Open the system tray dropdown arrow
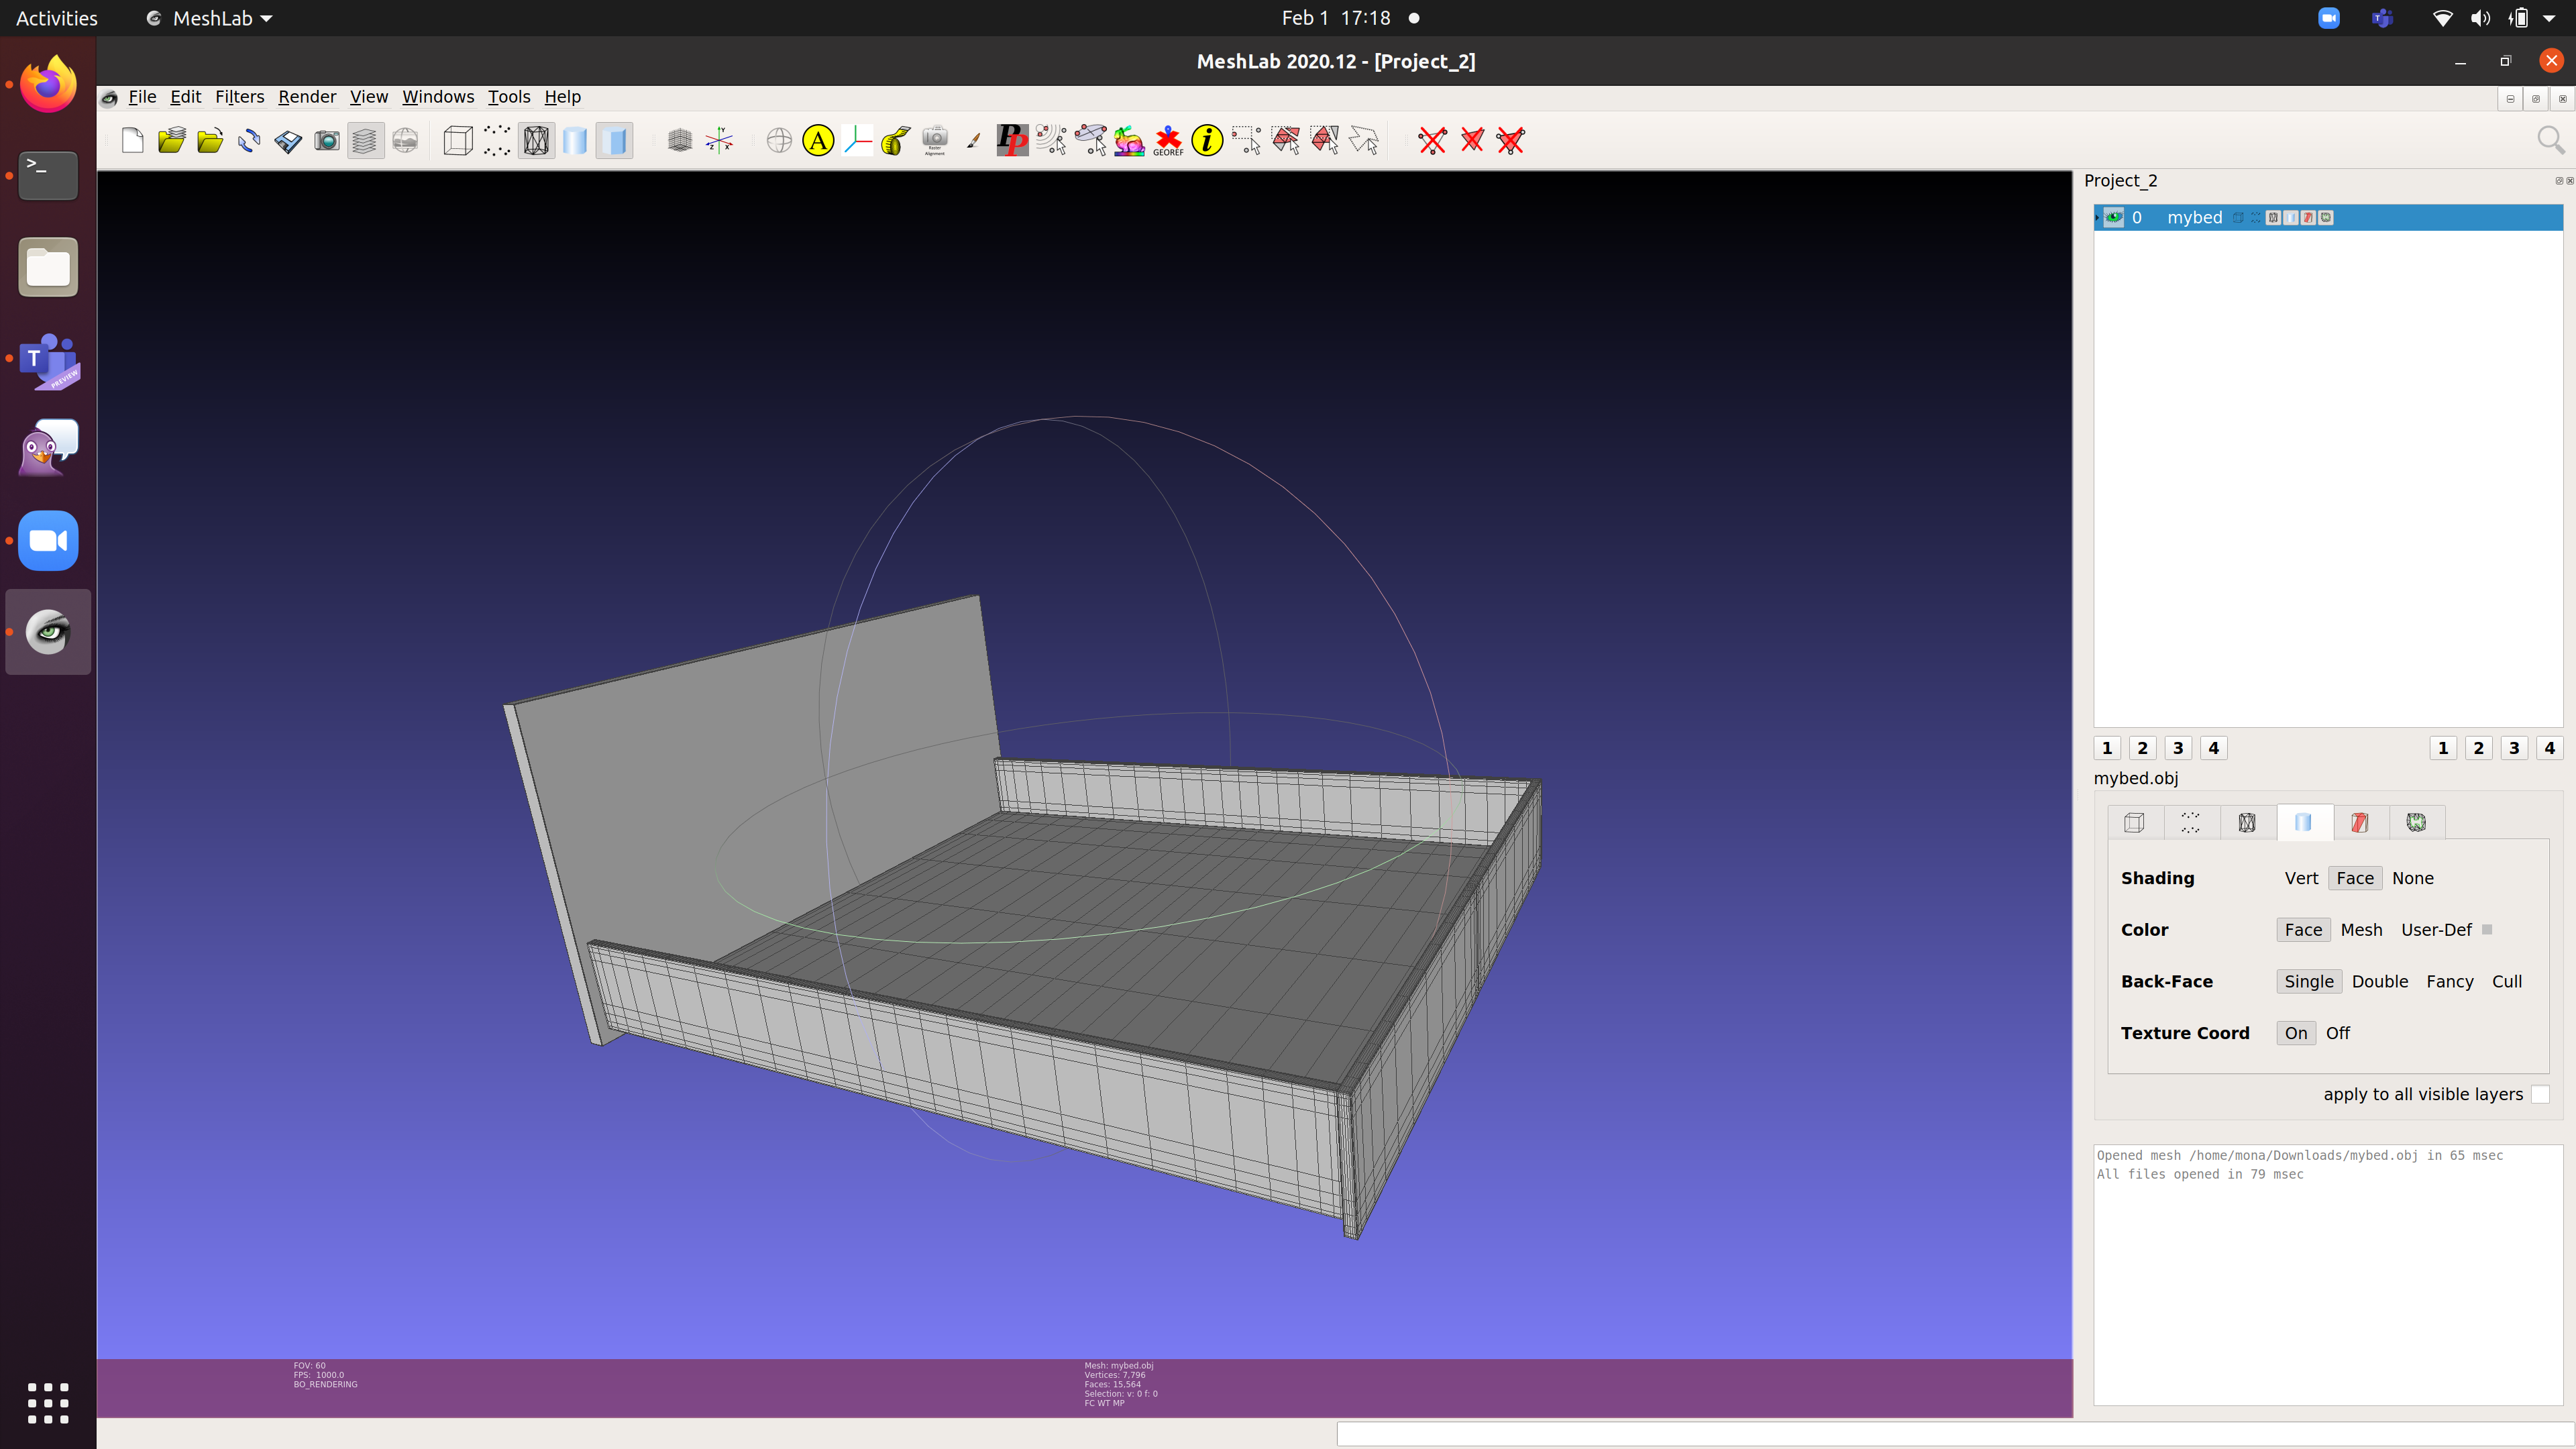This screenshot has height=1449, width=2576. pyautogui.click(x=2549, y=18)
